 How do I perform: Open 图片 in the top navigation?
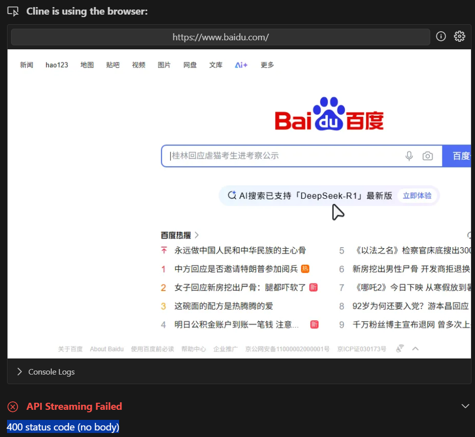[164, 65]
